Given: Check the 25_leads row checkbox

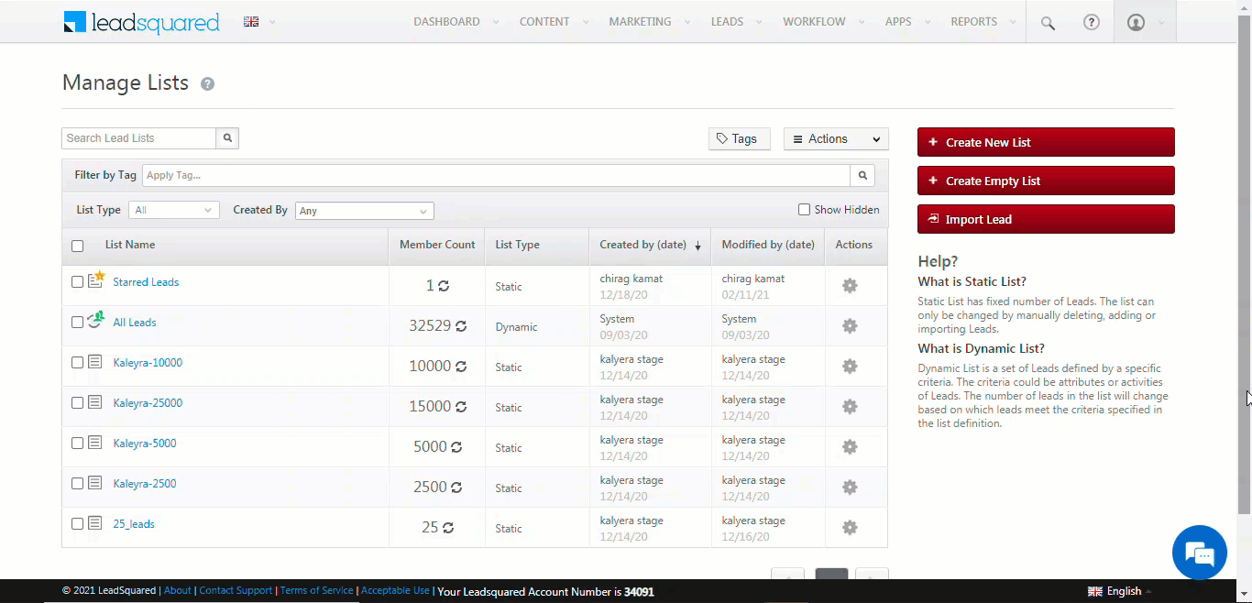Looking at the screenshot, I should [x=78, y=524].
